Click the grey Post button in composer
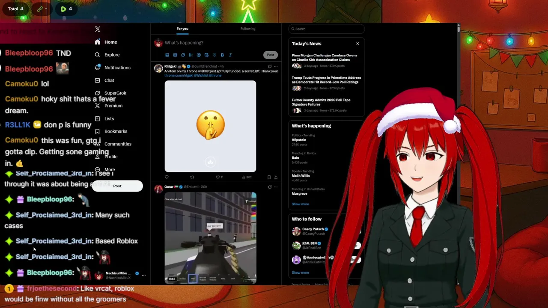The image size is (548, 308). (x=270, y=55)
